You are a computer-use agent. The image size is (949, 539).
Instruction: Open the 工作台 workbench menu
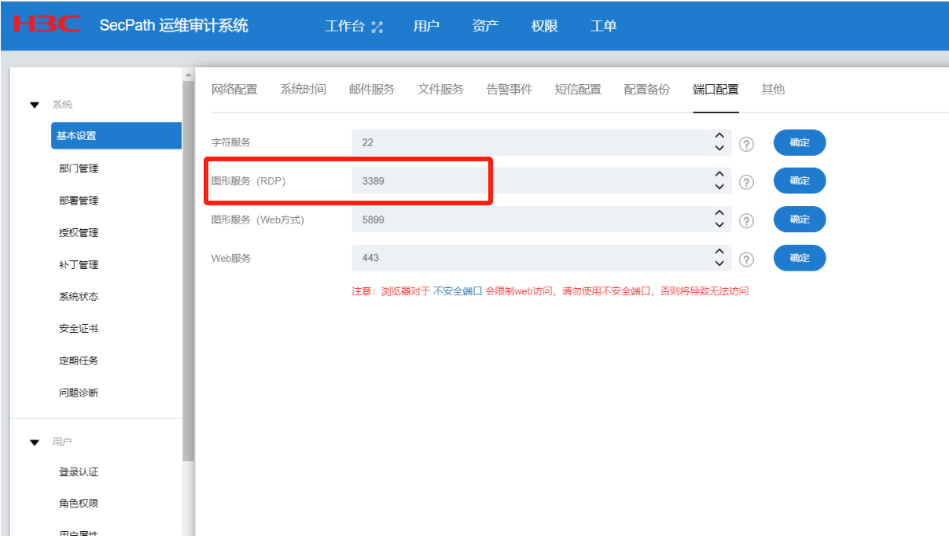click(x=354, y=26)
